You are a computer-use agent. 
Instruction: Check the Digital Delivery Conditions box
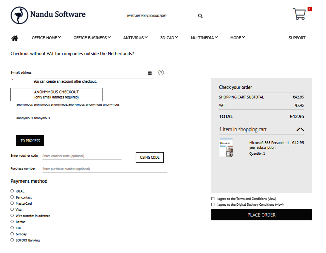[213, 205]
